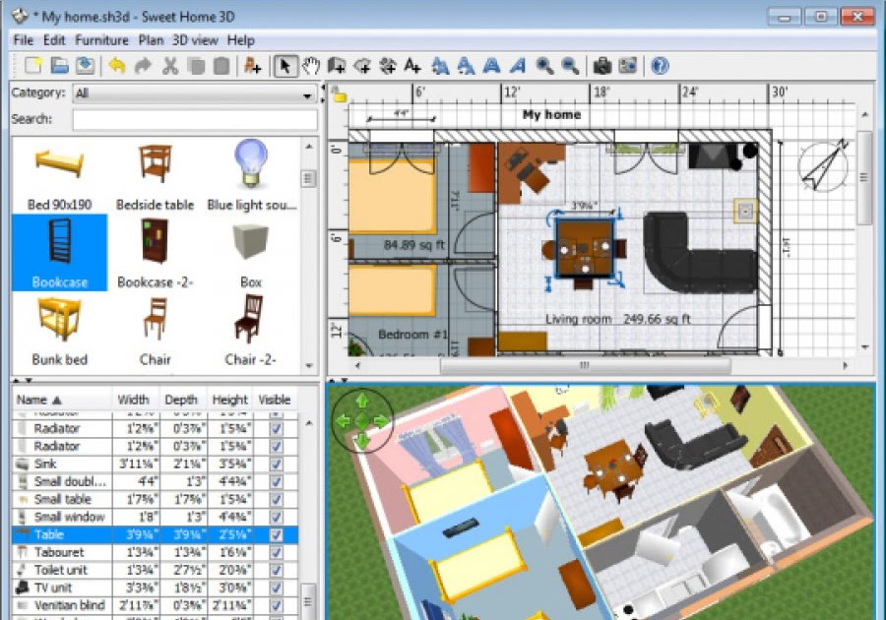
Task: Click the Decrease text size icon
Action: tap(466, 66)
